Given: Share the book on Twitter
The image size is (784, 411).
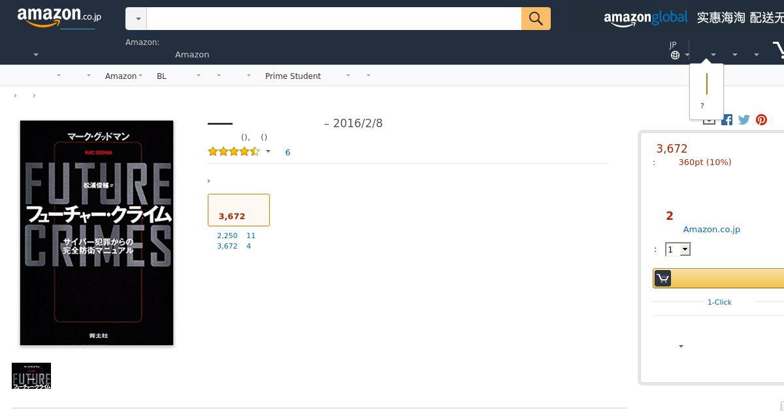Looking at the screenshot, I should tap(744, 119).
